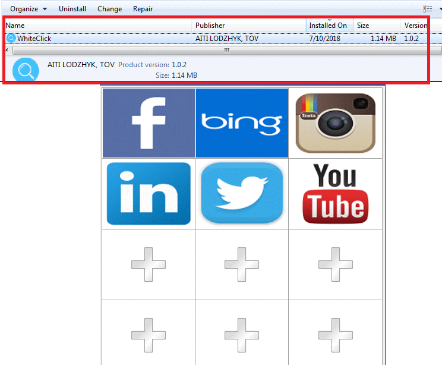Image resolution: width=442 pixels, height=365 pixels.
Task: Click the small WhiteClick icon in list row
Action: pos(11,39)
